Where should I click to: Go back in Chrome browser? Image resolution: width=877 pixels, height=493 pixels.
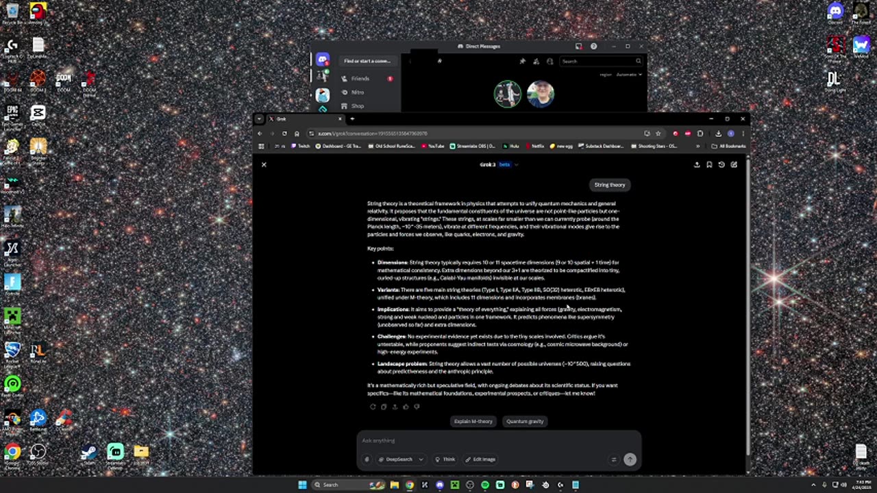[260, 134]
